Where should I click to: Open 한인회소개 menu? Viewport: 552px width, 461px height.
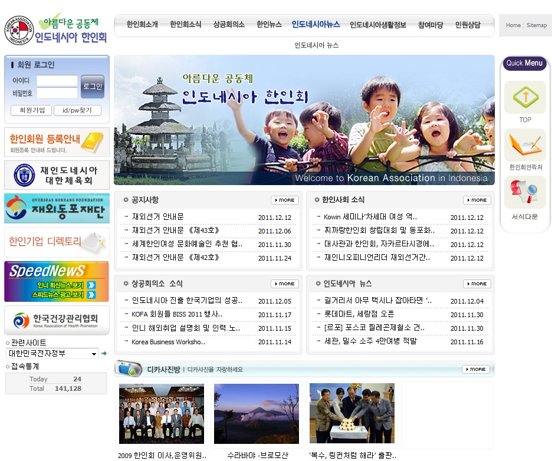click(142, 24)
